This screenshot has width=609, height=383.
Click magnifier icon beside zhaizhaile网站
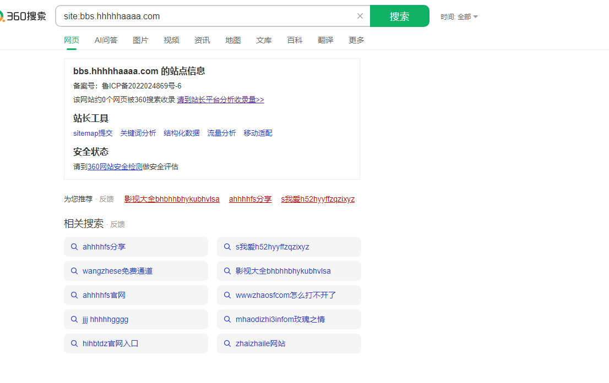tap(227, 343)
